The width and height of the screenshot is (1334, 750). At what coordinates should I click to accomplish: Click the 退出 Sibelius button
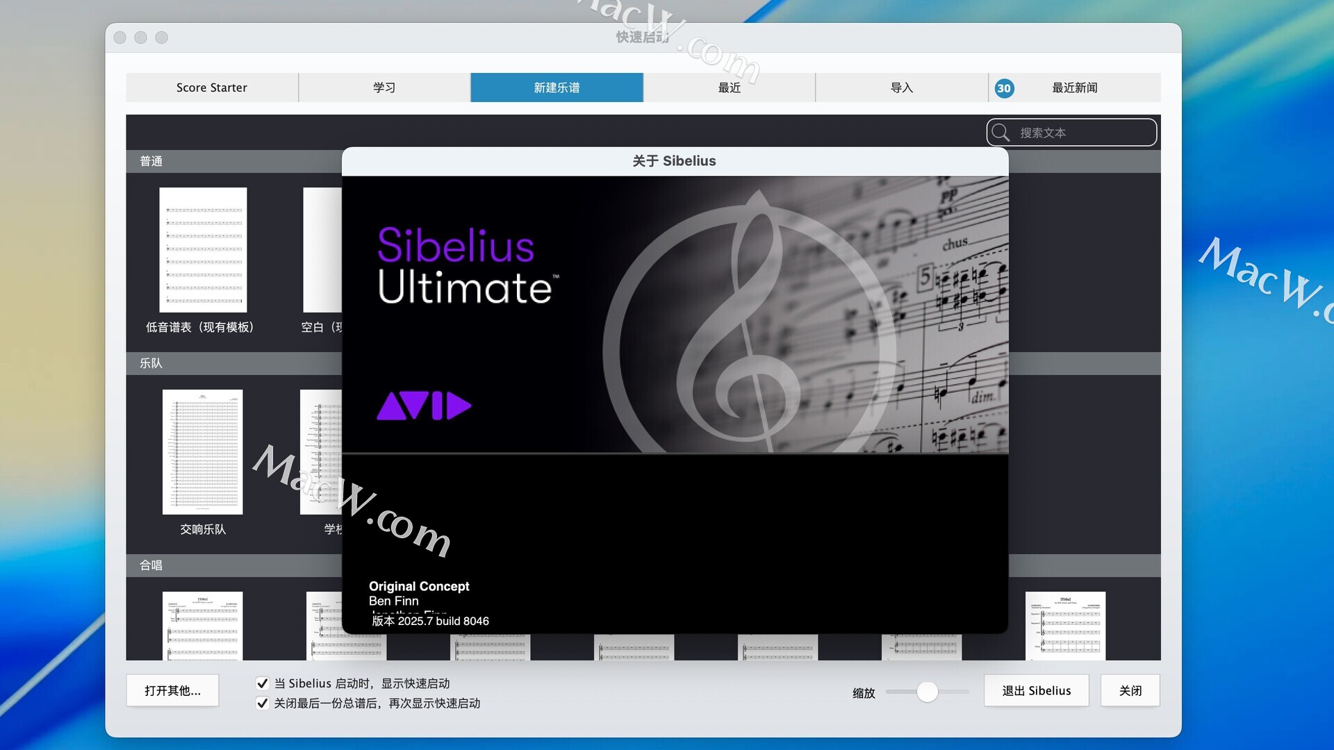coord(1037,690)
